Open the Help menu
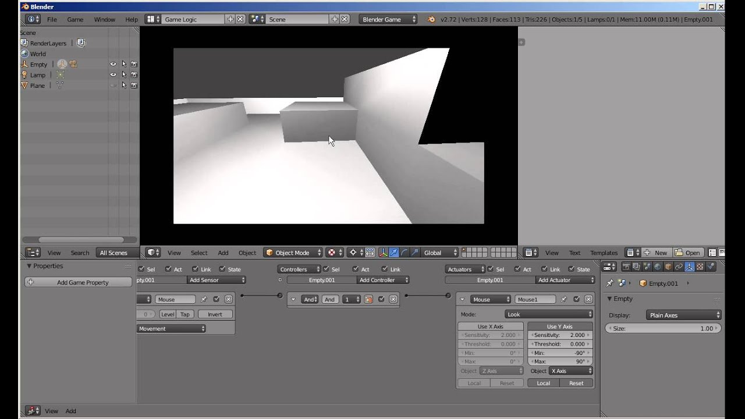The width and height of the screenshot is (745, 419). [132, 19]
